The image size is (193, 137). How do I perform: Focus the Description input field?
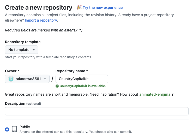(x=97, y=111)
